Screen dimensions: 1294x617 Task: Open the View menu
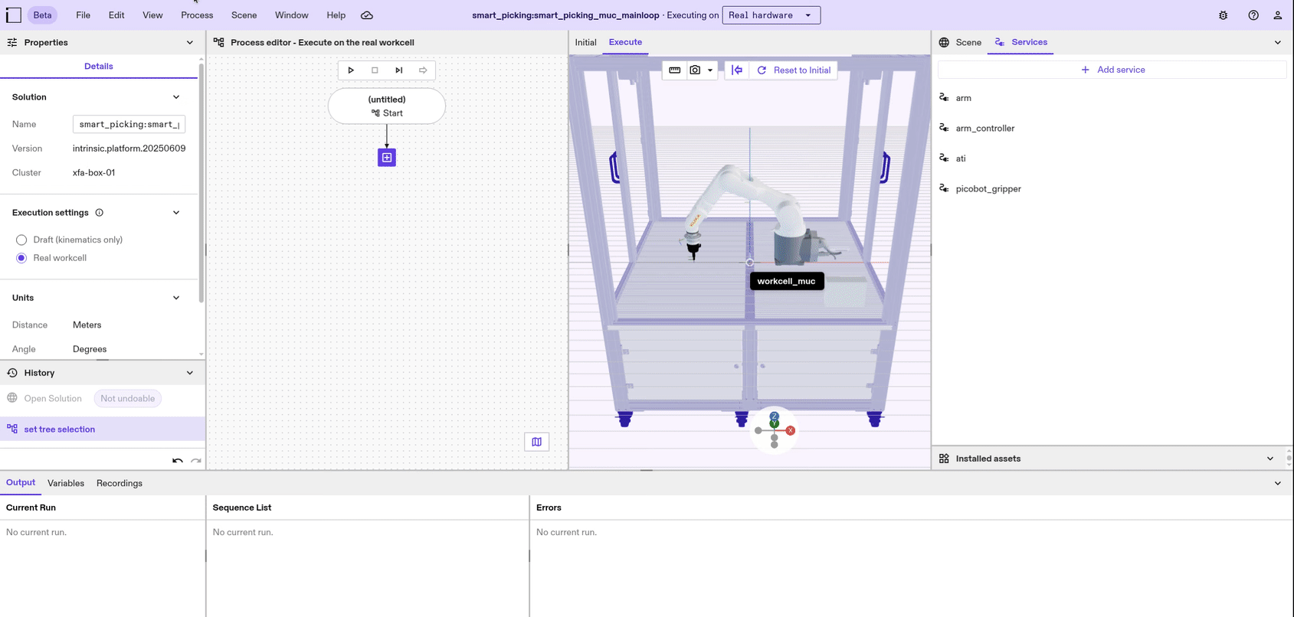tap(152, 15)
